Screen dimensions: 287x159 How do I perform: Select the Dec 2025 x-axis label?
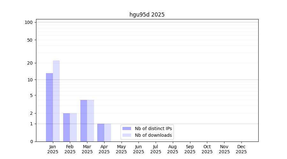click(241, 149)
